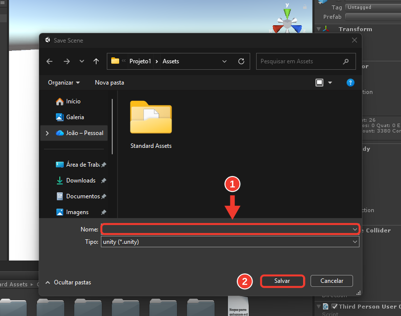Expand the João – Pessoal tree node
Viewport: 401px width, 316px height.
[47, 133]
